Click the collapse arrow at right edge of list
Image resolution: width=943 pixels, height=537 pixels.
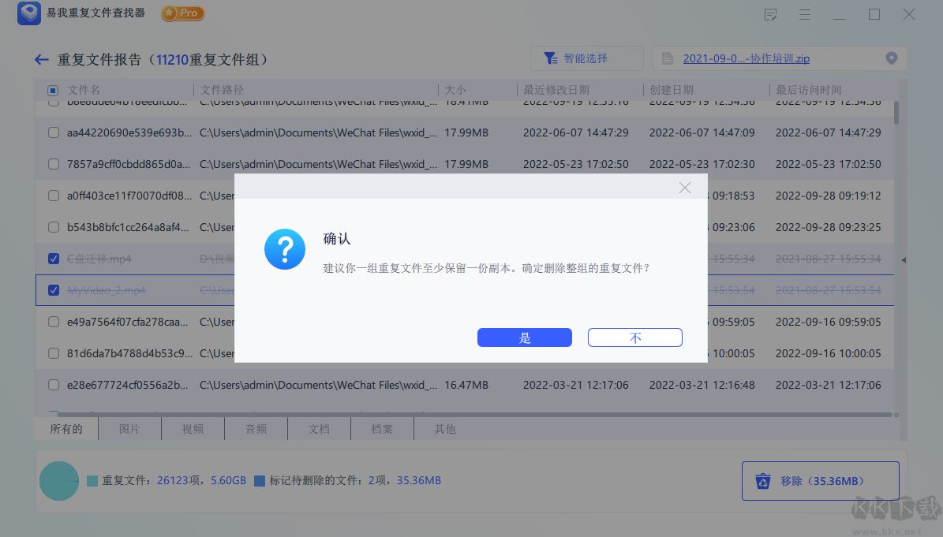point(904,260)
